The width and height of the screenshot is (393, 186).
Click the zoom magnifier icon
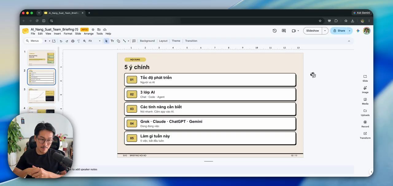click(84, 41)
